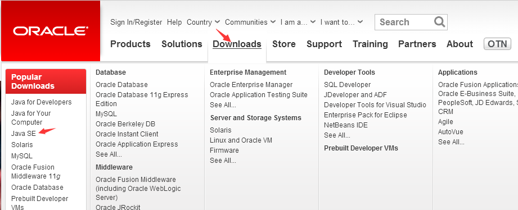Open the Support menu
This screenshot has width=518, height=210.
(x=324, y=44)
